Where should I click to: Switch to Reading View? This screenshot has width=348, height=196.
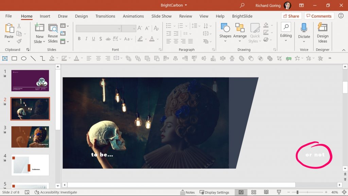click(x=266, y=192)
